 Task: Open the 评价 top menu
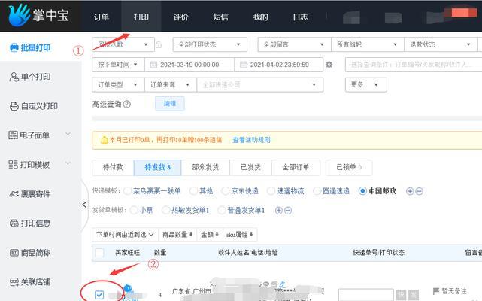tap(180, 17)
